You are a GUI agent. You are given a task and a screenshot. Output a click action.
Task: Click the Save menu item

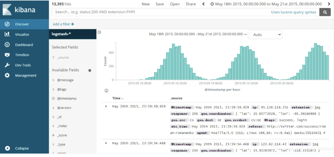(x=160, y=4)
